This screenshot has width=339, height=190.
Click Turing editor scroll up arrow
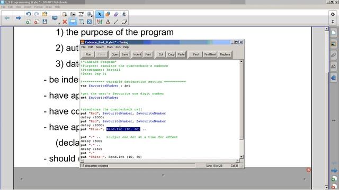tap(242, 62)
